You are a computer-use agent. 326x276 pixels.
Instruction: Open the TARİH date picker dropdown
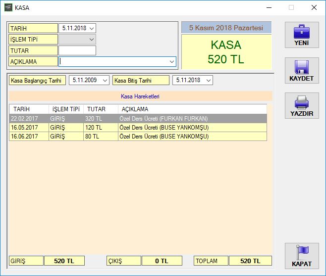coord(92,28)
